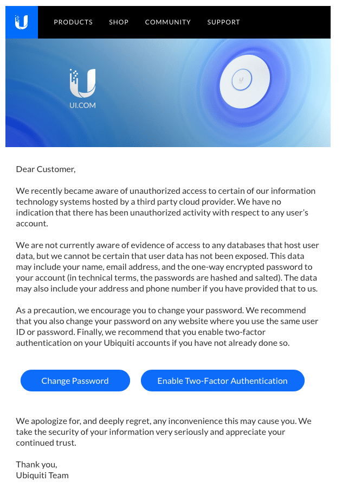
Task: Click the "Thank you," closing line
Action: coord(36,465)
